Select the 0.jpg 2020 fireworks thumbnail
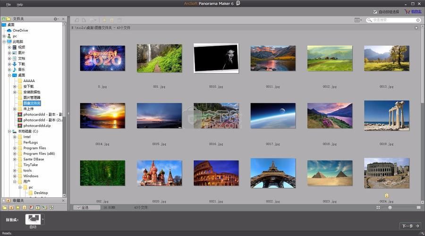 (x=102, y=58)
